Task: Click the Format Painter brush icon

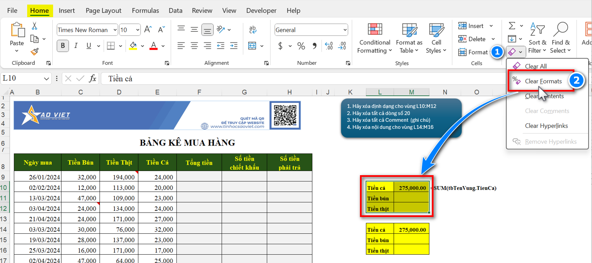Action: click(34, 51)
